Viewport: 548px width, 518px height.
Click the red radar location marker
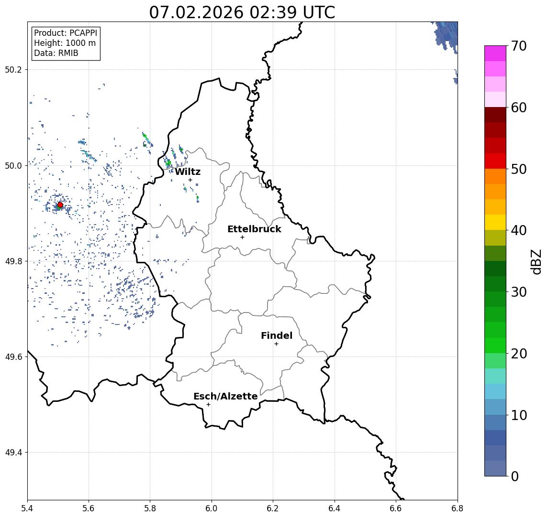(x=60, y=205)
